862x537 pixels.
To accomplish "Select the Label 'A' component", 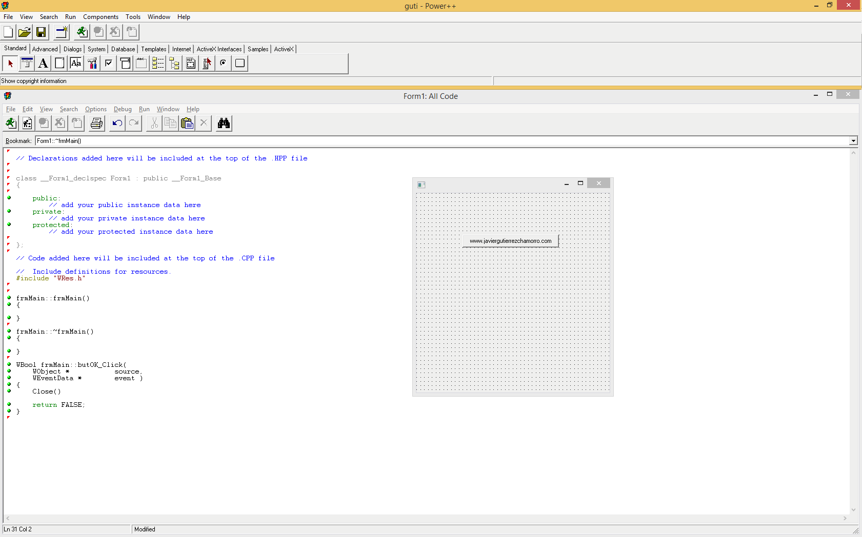I will [43, 64].
